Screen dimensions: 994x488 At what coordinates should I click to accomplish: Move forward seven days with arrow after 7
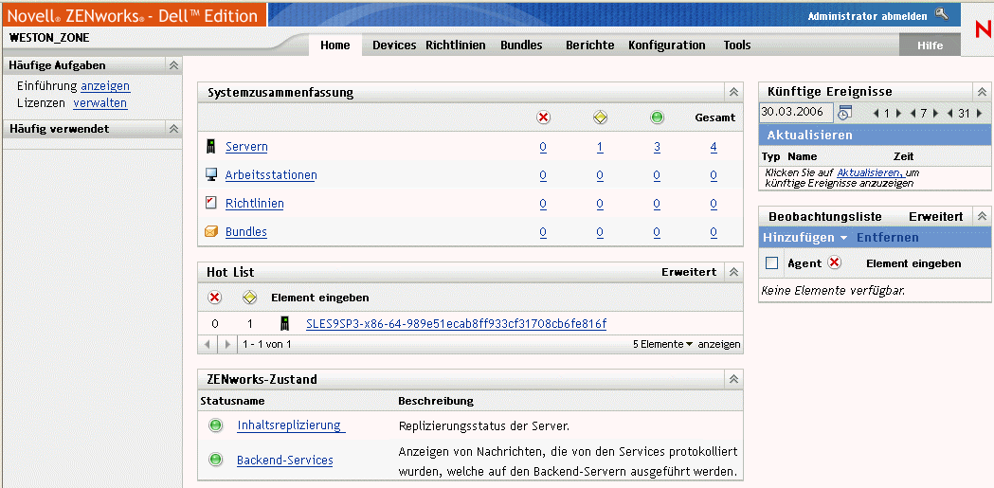coord(935,114)
